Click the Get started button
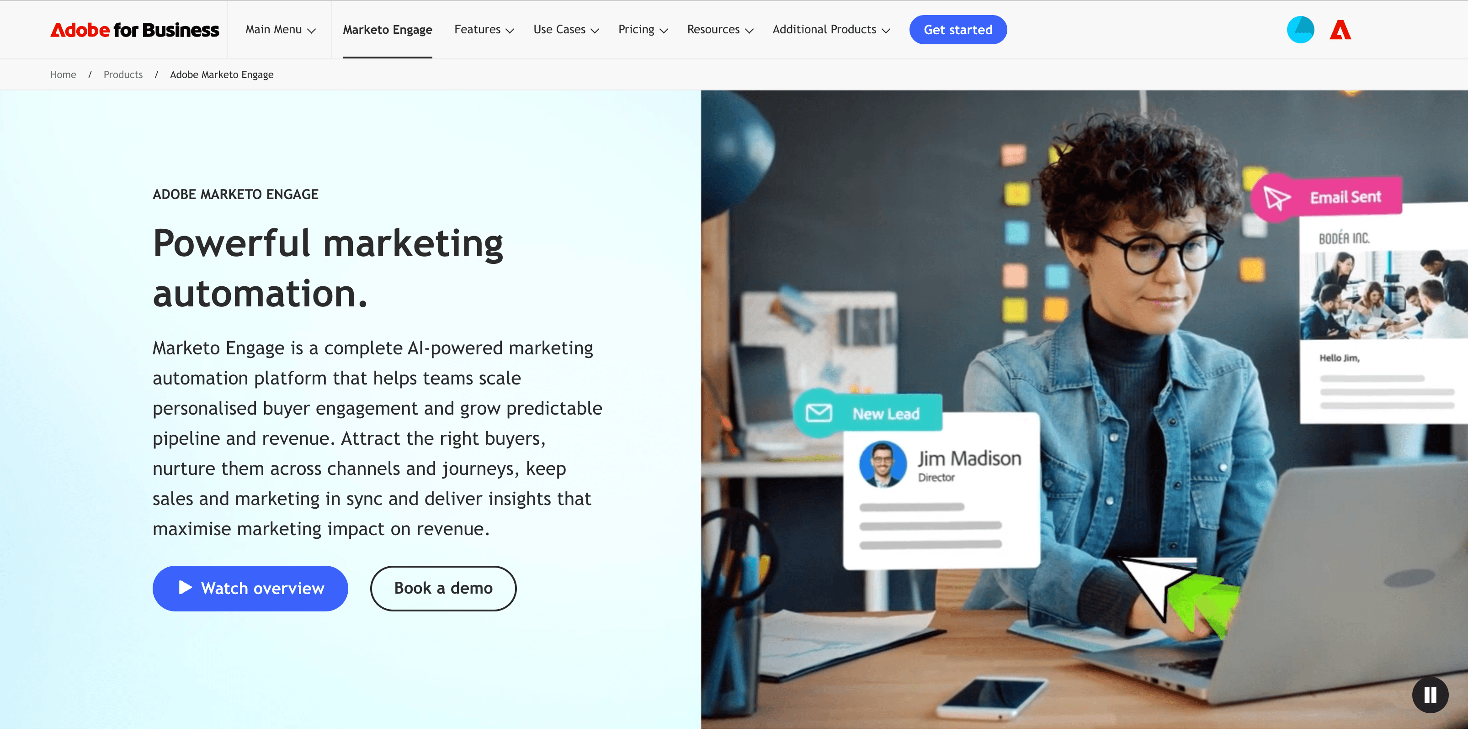The width and height of the screenshot is (1468, 737). tap(958, 30)
